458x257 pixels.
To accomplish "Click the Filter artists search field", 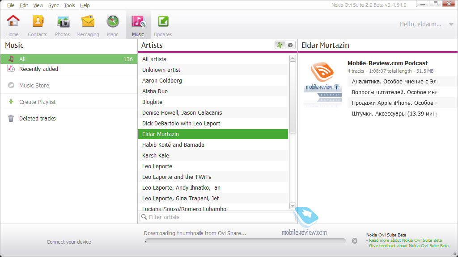I will [218, 217].
